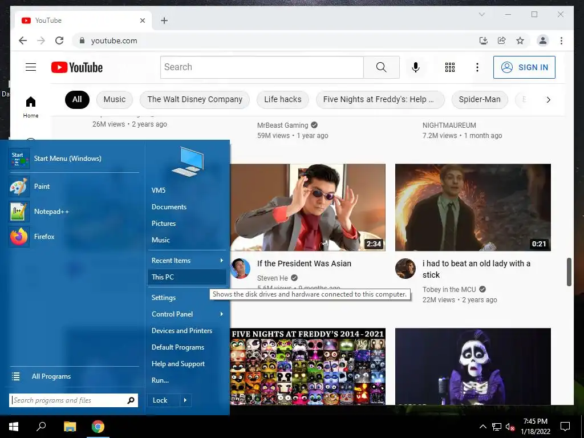Viewport: 584px width, 438px height.
Task: Open "If the President Was Asian" video title
Action: [x=304, y=263]
